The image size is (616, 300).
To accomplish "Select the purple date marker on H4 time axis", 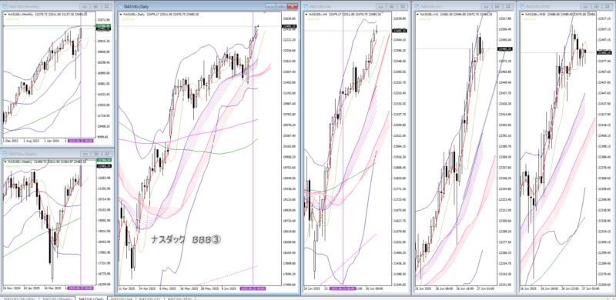I will 343,288.
